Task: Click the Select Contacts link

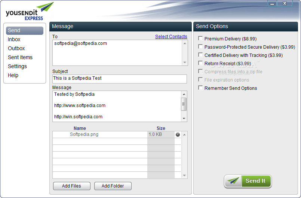Action: click(171, 37)
